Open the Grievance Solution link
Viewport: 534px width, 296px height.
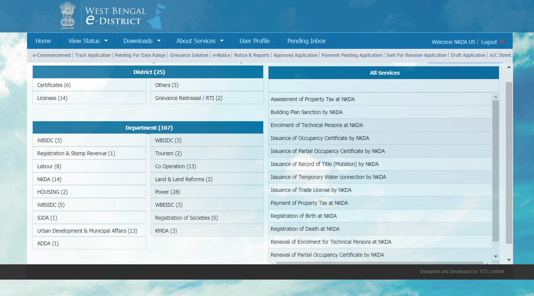189,55
